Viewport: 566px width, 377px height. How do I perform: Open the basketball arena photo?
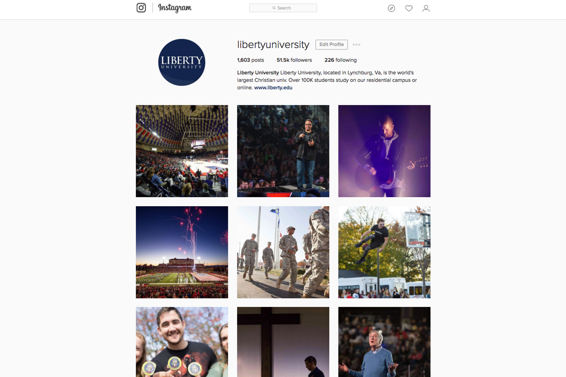click(x=182, y=151)
